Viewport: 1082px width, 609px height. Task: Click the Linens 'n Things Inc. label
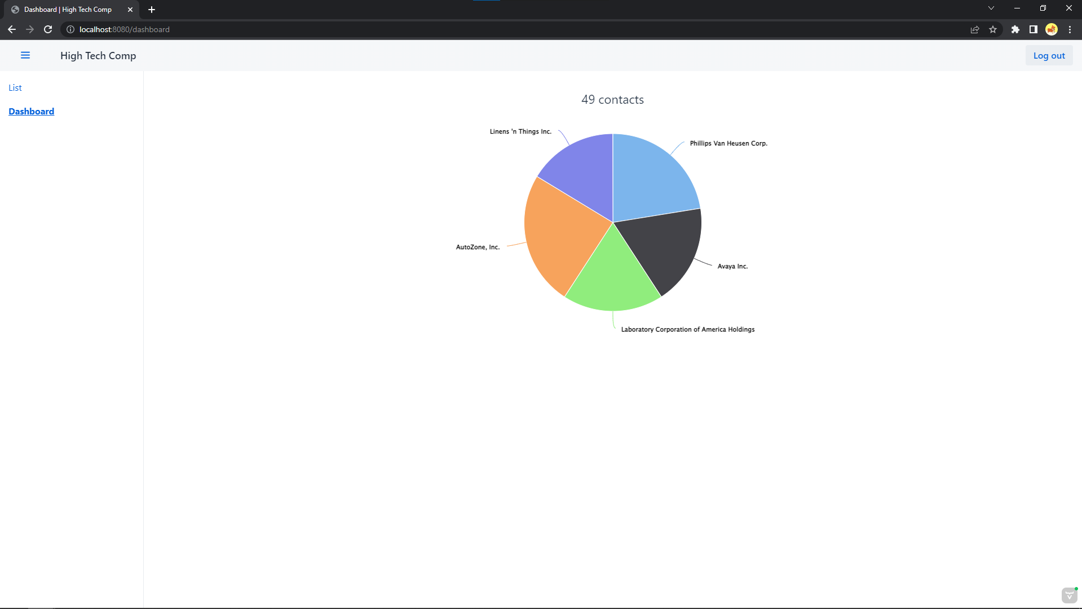(x=520, y=131)
